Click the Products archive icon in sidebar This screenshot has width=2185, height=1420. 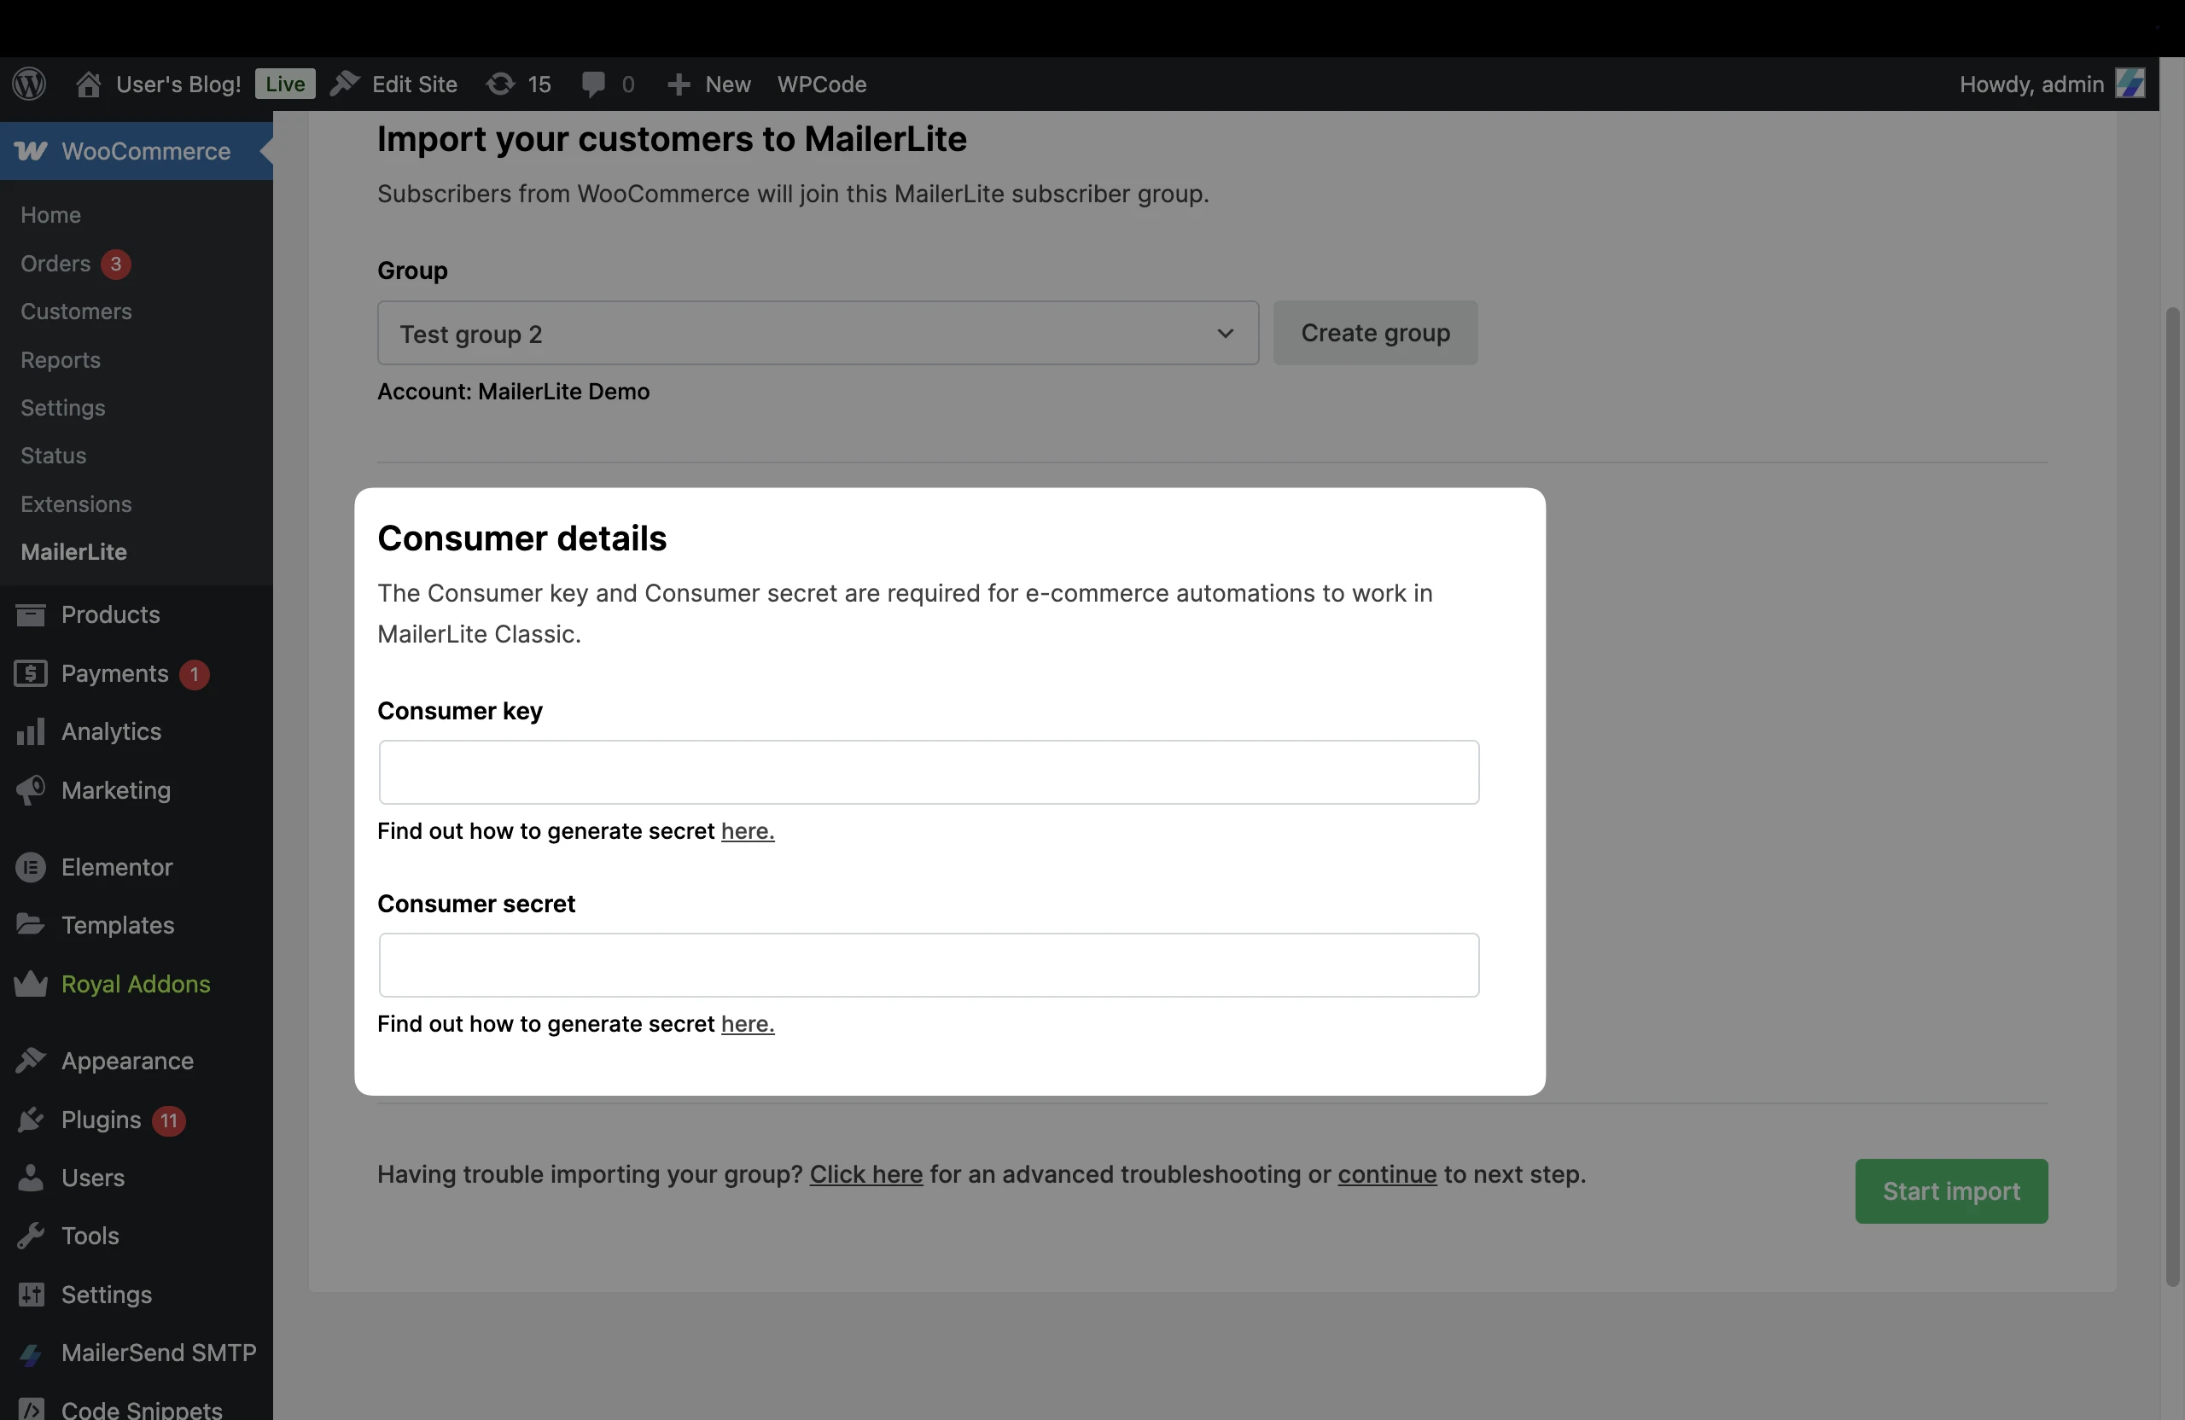(30, 614)
